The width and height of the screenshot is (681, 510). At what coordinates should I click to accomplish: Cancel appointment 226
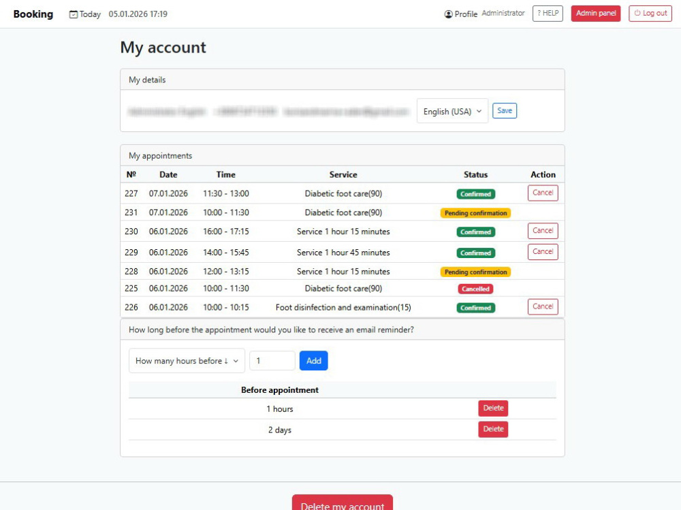click(543, 306)
